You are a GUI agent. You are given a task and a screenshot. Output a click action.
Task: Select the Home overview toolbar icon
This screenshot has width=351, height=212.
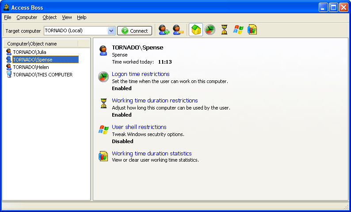point(196,30)
